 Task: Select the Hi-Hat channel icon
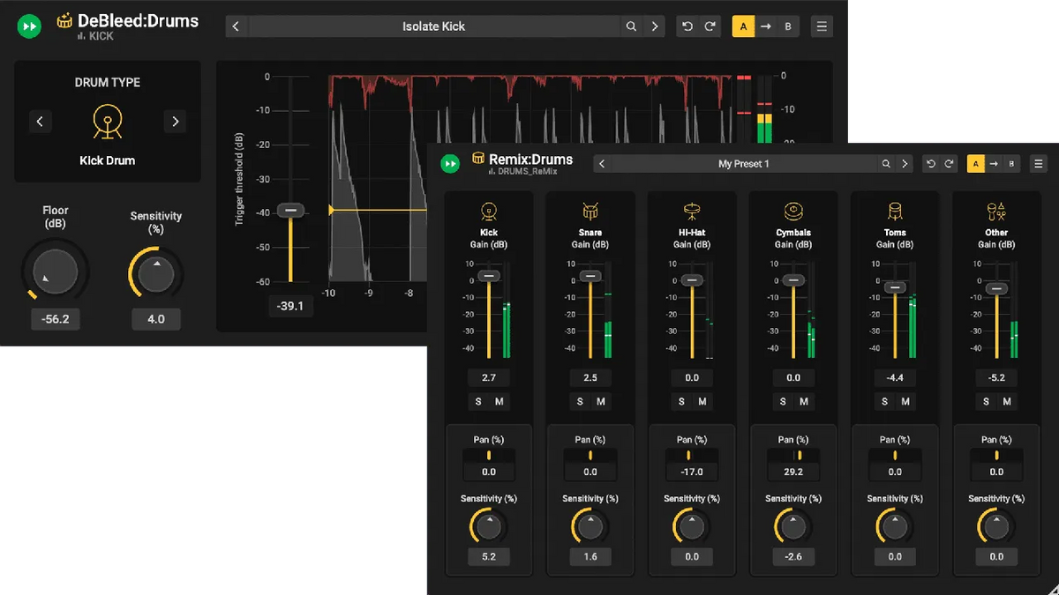click(x=692, y=211)
